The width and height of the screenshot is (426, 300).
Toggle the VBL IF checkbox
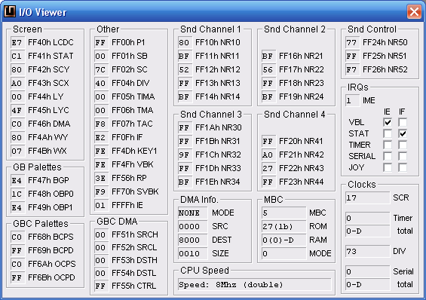pyautogui.click(x=403, y=122)
